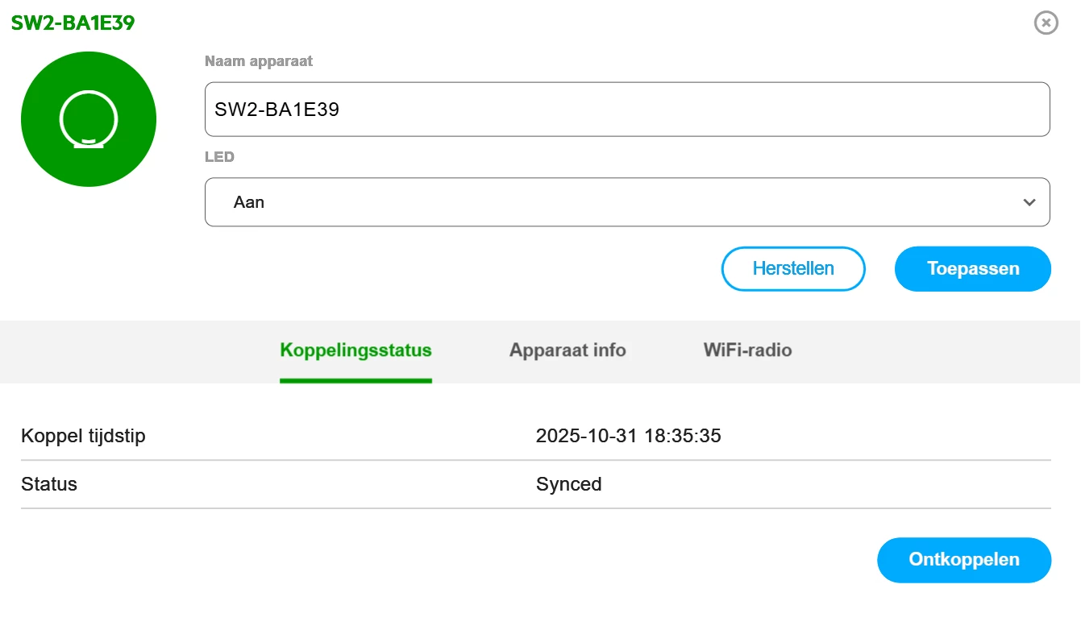
Task: Click the Koppel tijdstip row label
Action: pos(83,437)
